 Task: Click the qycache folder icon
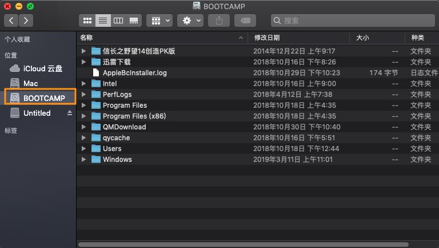[x=96, y=138]
